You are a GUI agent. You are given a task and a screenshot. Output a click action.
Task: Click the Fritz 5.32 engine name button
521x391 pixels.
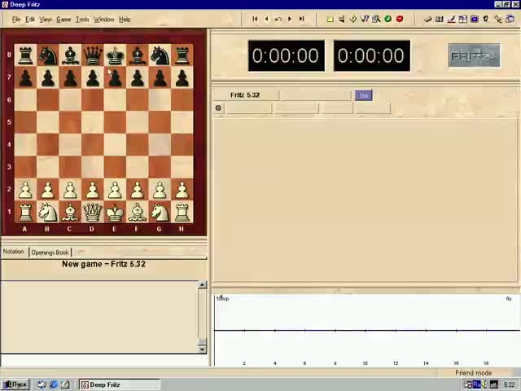245,95
